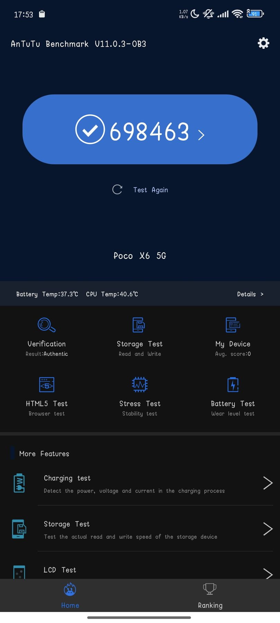Open the Charging test list row
Screen dimensions: 280x623
140,483
